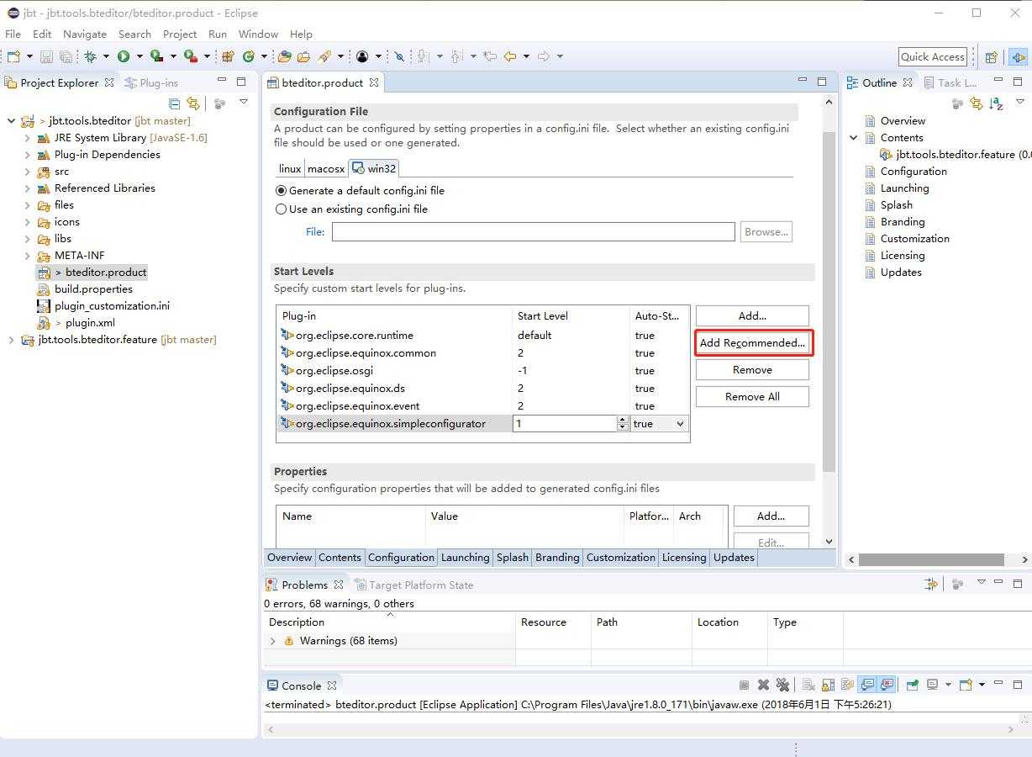Select the macosx config tab
Viewport: 1032px width, 757px height.
tap(326, 168)
